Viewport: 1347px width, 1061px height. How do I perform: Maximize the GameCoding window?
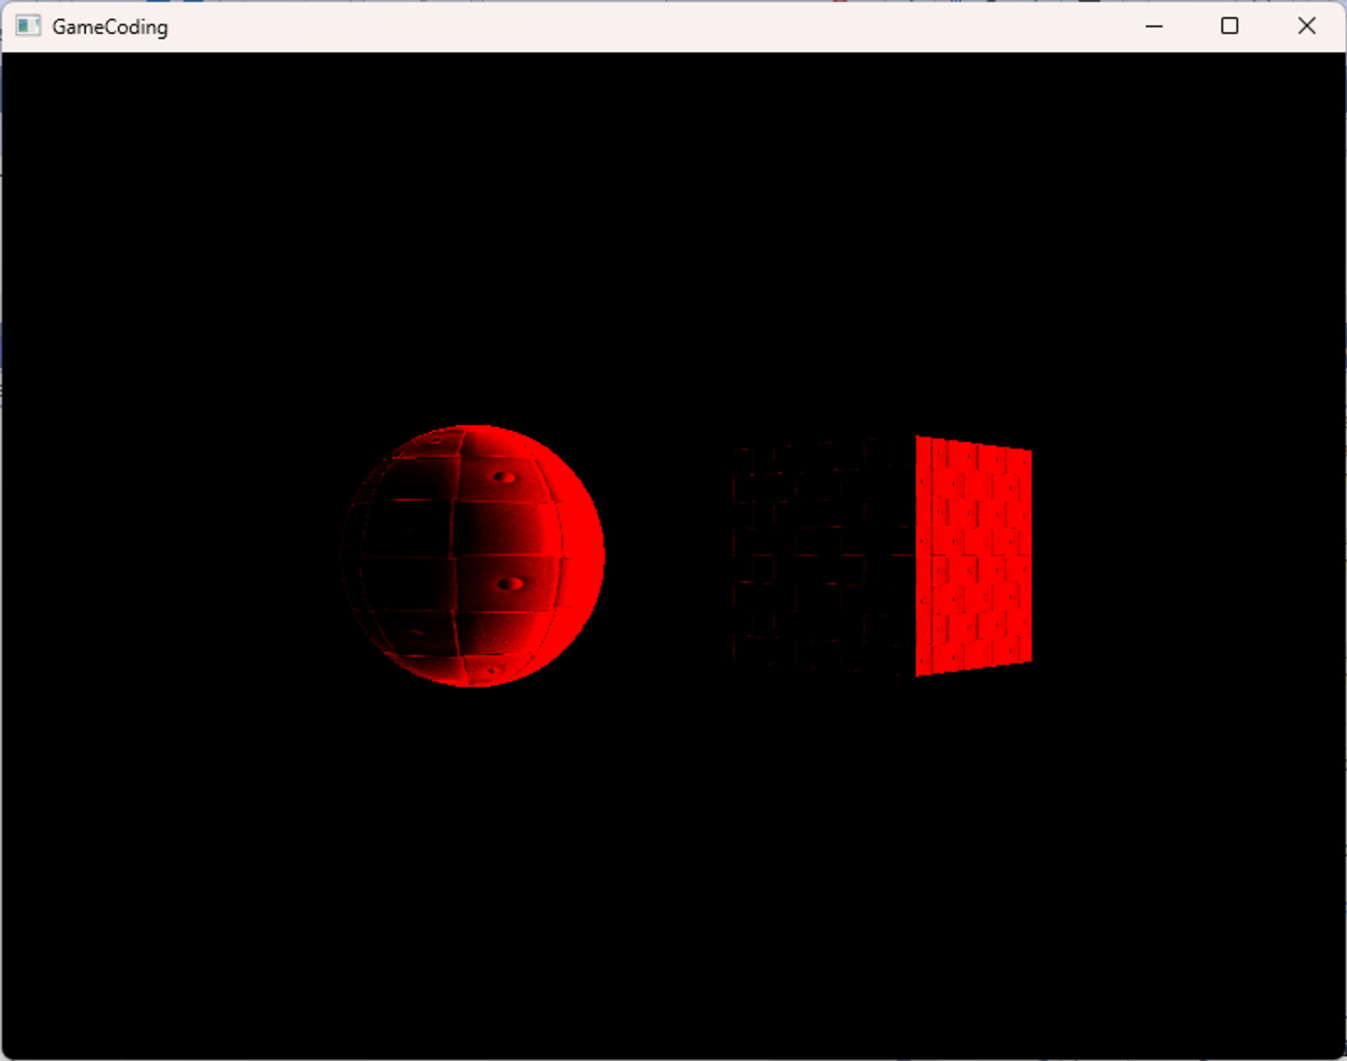tap(1229, 26)
